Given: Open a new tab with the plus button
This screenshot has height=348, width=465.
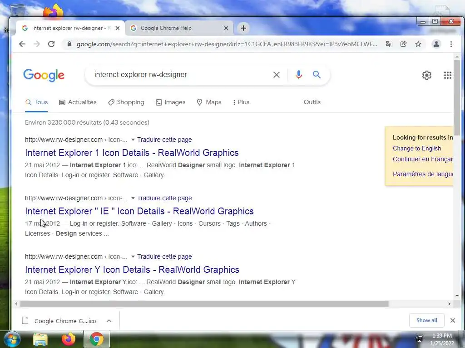Looking at the screenshot, I should pos(243,28).
